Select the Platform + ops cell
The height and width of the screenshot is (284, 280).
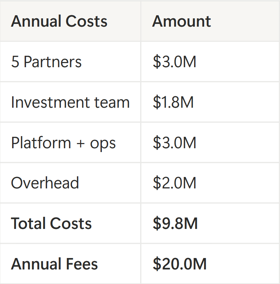click(63, 143)
